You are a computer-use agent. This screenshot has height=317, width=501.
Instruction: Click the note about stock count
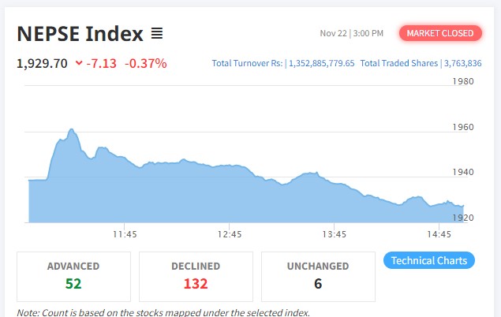tap(161, 312)
